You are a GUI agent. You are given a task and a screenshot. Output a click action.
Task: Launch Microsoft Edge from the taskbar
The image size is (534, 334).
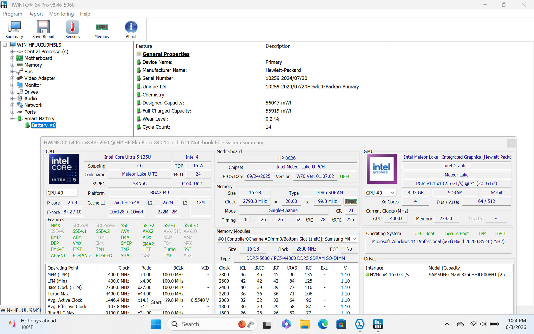click(323, 324)
